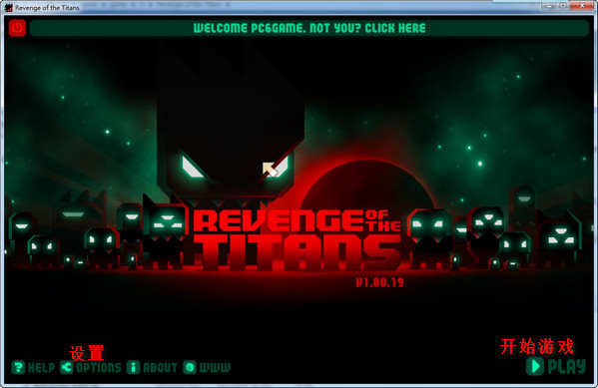This screenshot has width=598, height=388.
Task: Click the red Revenge of the Titans logo
Action: point(298,239)
